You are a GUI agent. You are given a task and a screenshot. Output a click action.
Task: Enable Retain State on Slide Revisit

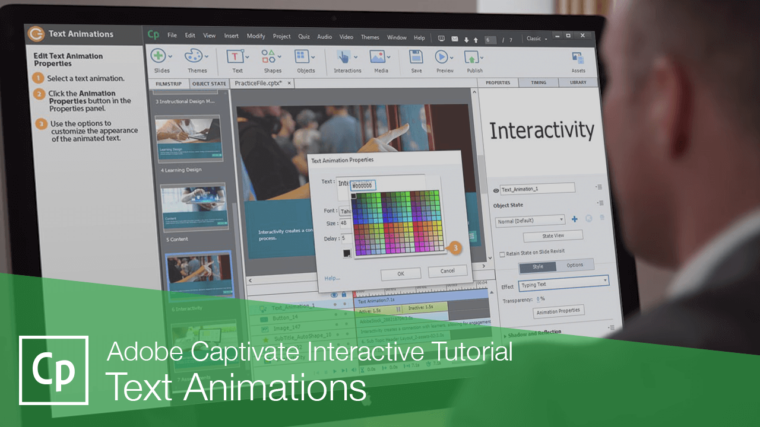(x=502, y=254)
